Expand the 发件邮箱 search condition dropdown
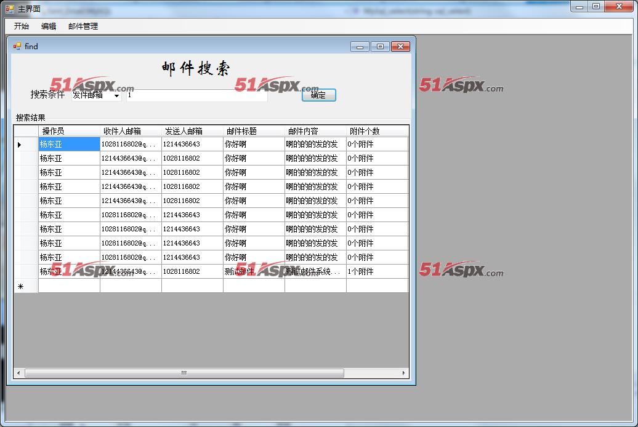Viewport: 638px width, 427px height. pyautogui.click(x=116, y=95)
